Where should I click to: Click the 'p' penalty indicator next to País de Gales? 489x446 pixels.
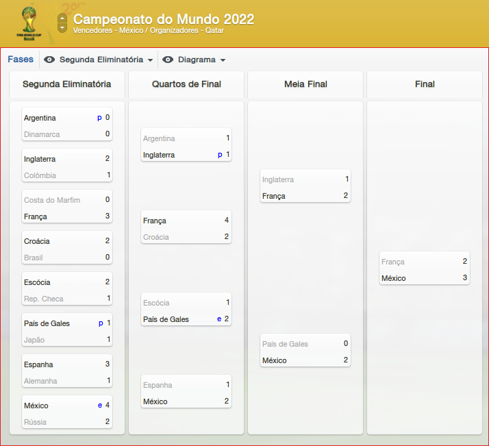click(x=100, y=323)
